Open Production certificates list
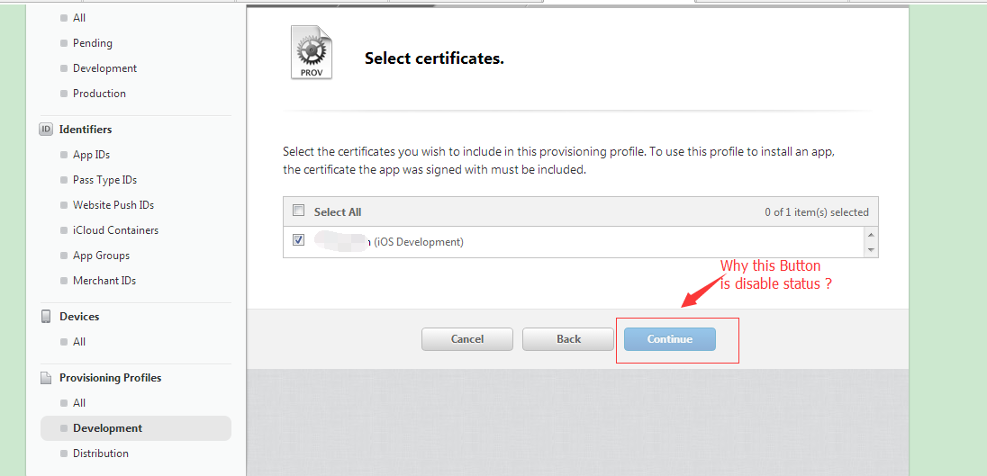This screenshot has height=476, width=987. tap(99, 94)
